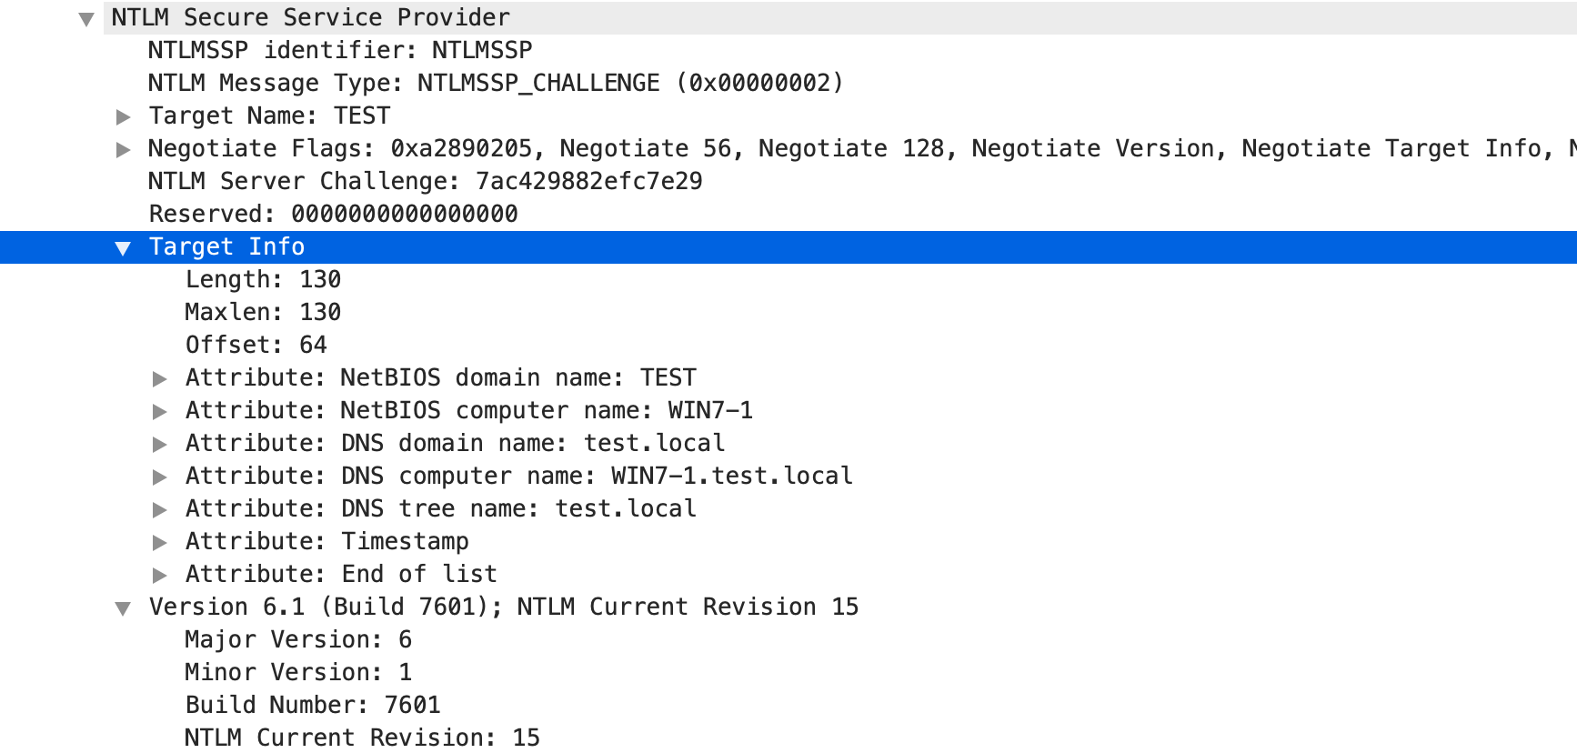Click the NTLM Server Challenge field
The image size is (1577, 753).
[x=425, y=181]
